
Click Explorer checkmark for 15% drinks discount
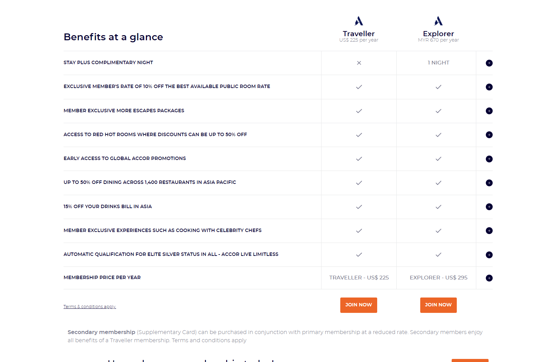[x=438, y=207]
